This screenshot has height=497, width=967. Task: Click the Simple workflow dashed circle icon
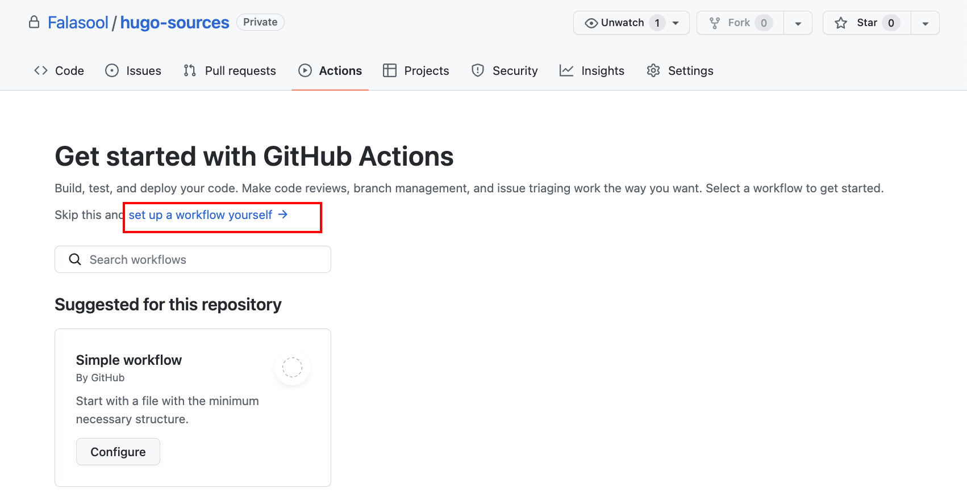292,368
